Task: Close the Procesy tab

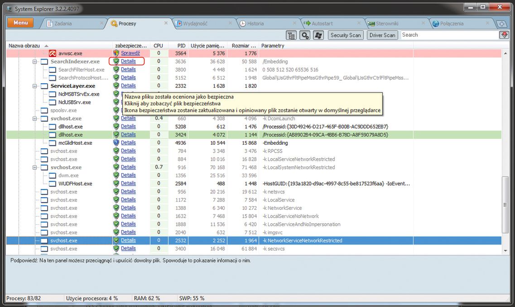Action: click(x=166, y=23)
